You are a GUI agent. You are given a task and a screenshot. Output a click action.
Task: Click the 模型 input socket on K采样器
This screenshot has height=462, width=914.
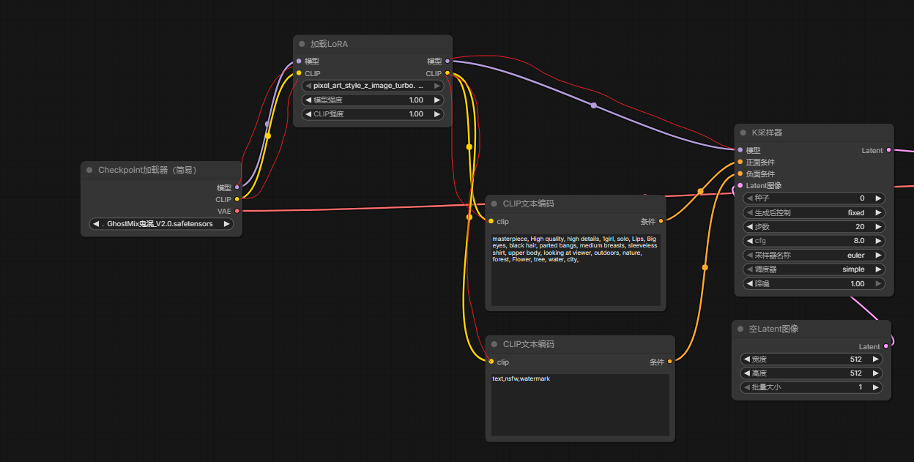740,150
